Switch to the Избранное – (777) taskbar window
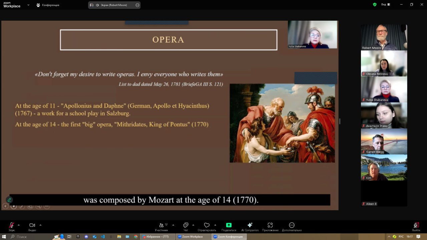Image resolution: width=427 pixels, height=240 pixels. [158, 237]
